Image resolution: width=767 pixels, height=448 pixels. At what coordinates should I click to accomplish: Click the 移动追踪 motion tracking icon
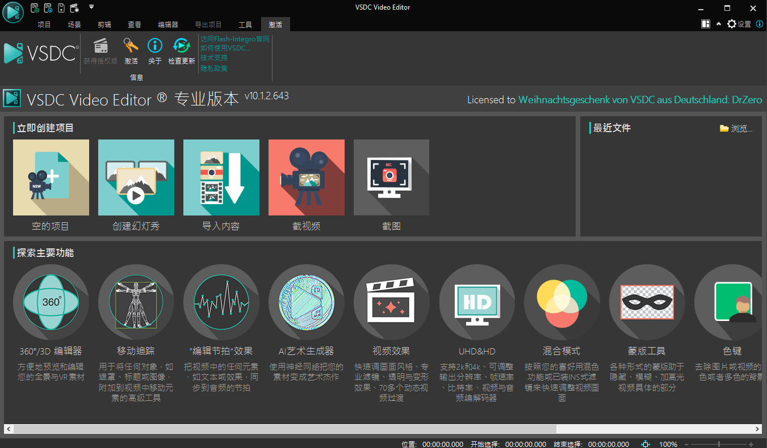pyautogui.click(x=136, y=302)
